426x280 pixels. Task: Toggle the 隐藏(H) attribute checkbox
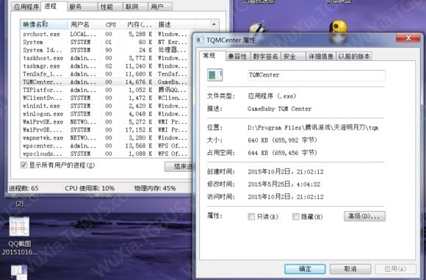click(295, 216)
